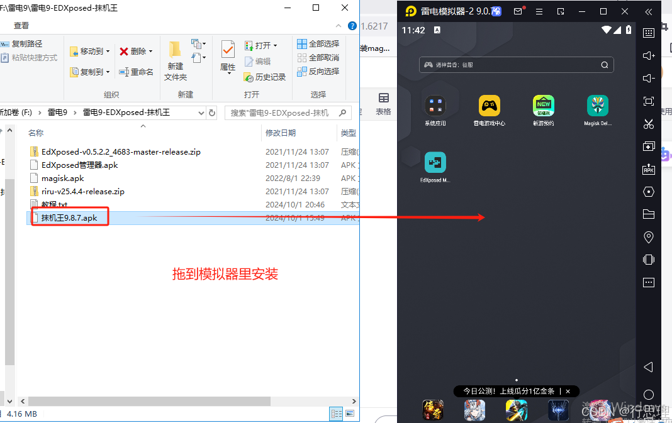Click 粘贴快捷方式 in ribbon
672x423 pixels.
pyautogui.click(x=29, y=57)
